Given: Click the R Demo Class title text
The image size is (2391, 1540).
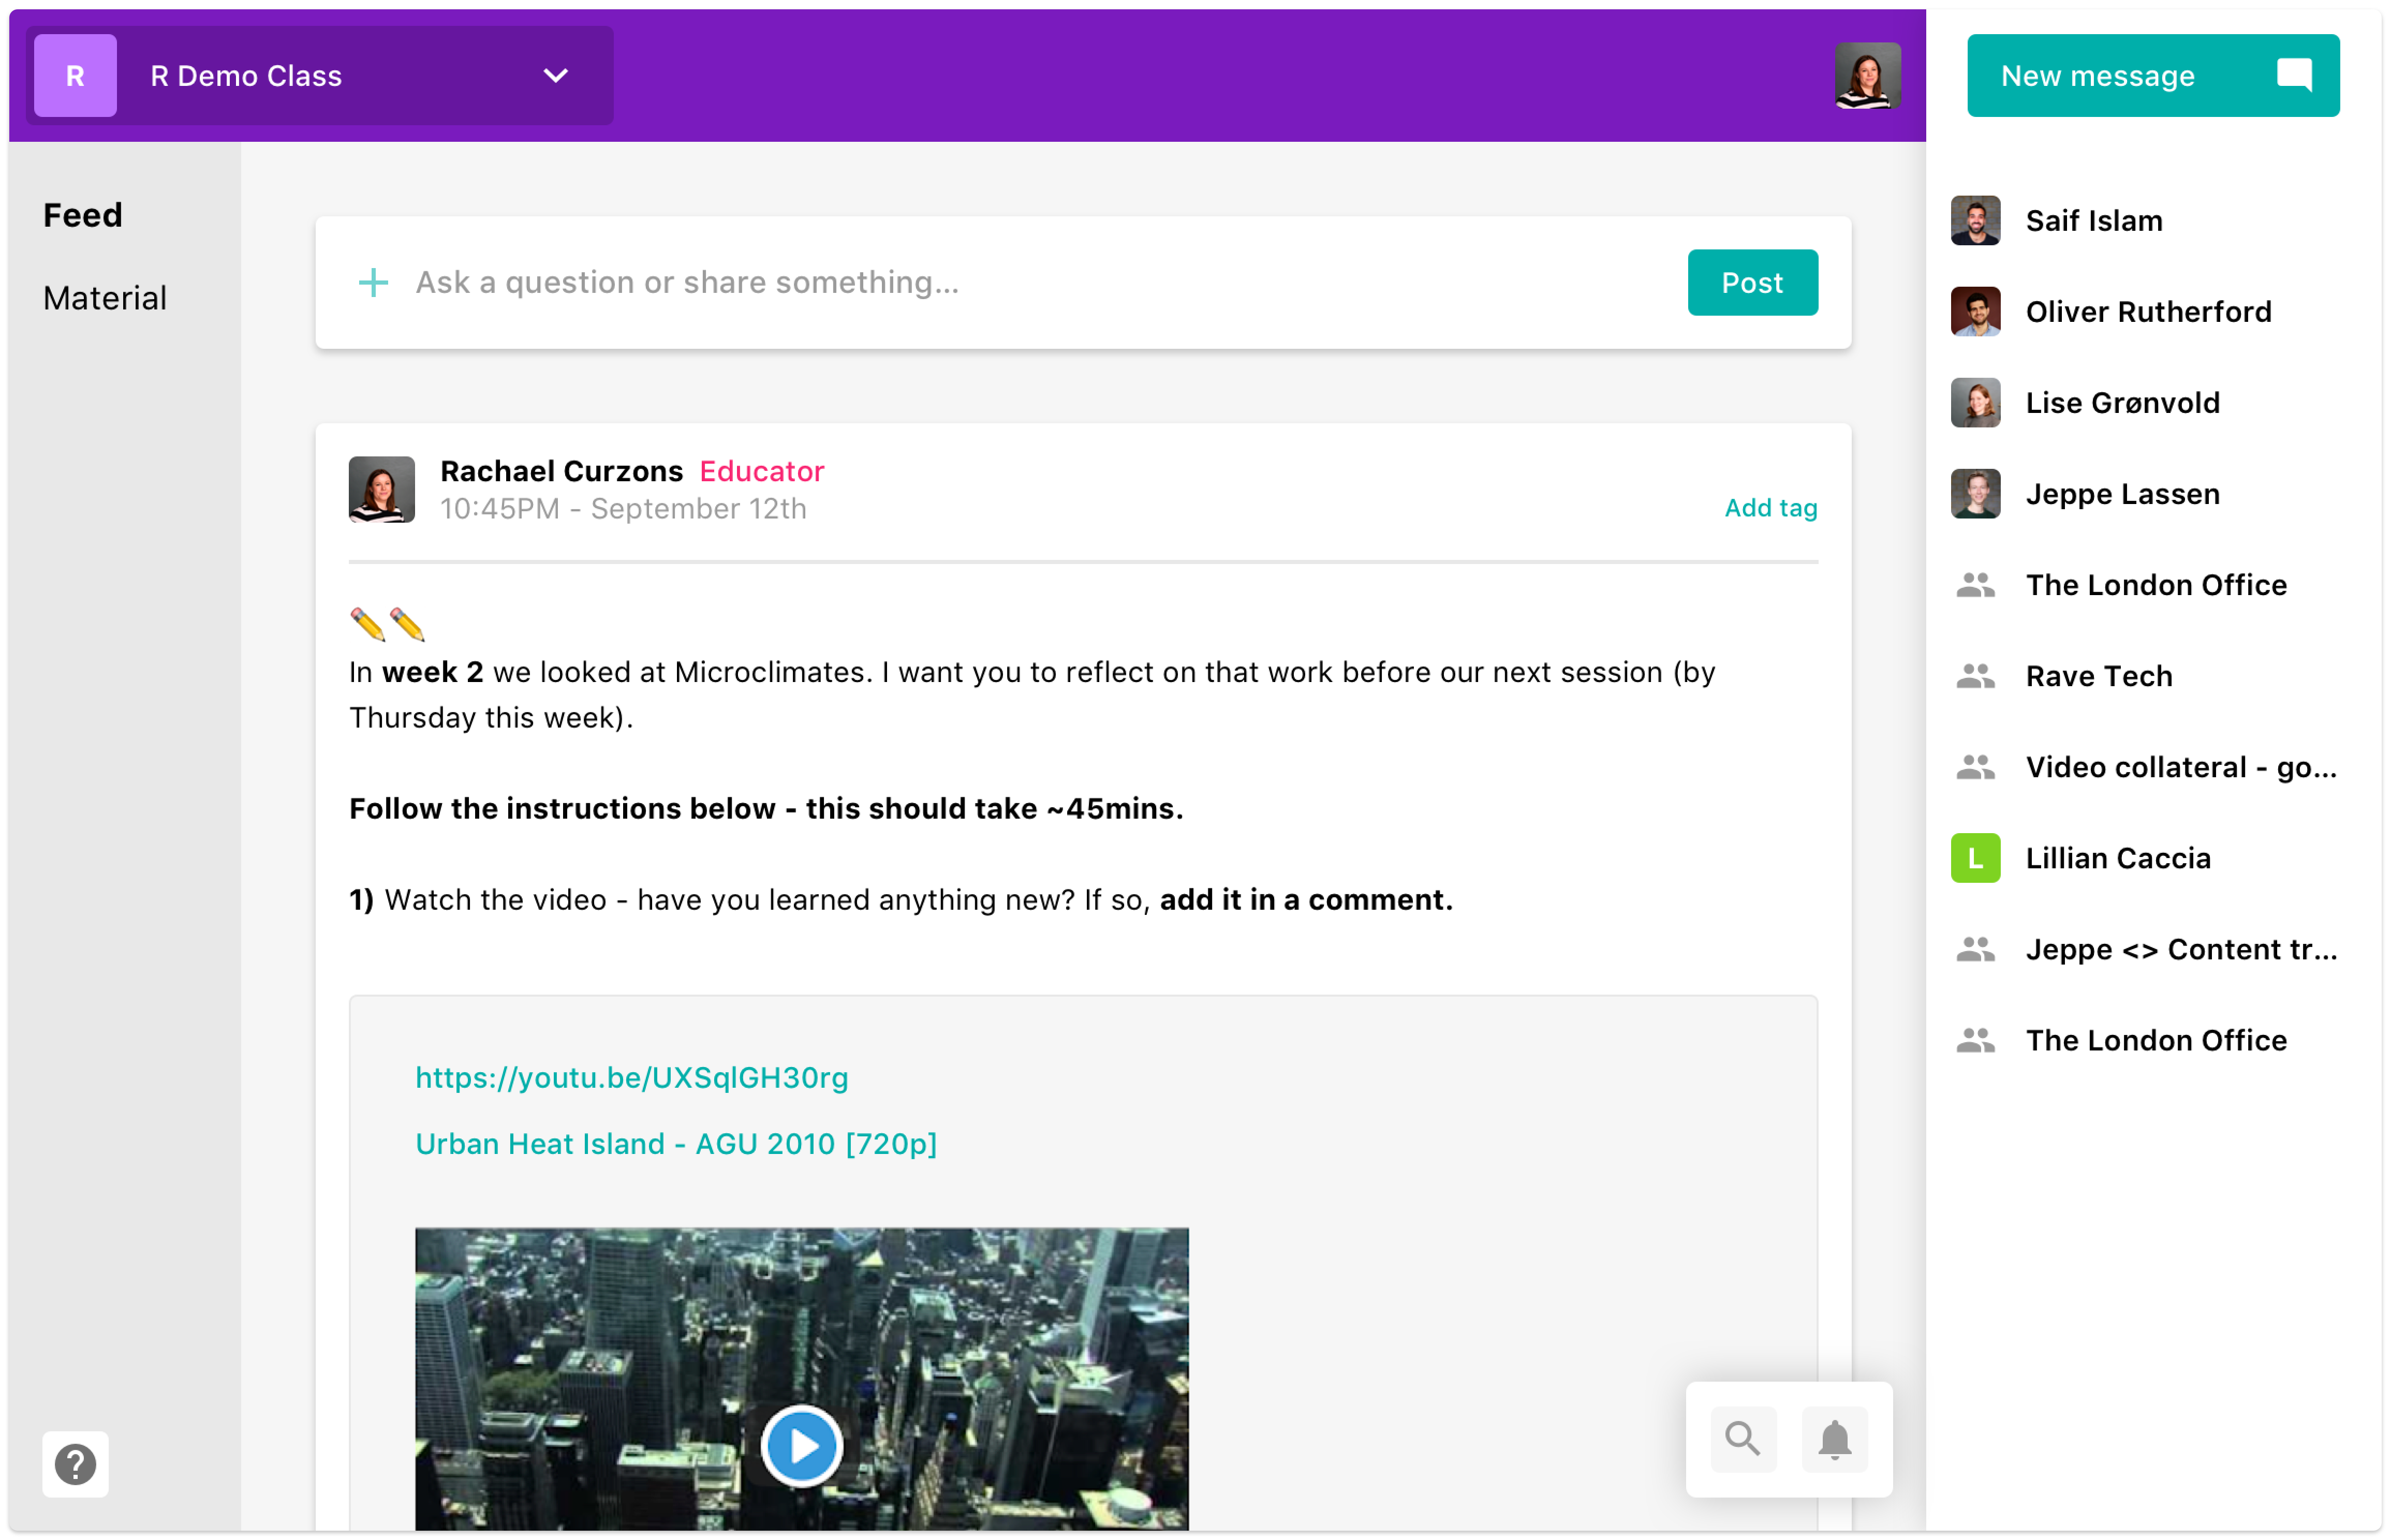Looking at the screenshot, I should pos(246,76).
